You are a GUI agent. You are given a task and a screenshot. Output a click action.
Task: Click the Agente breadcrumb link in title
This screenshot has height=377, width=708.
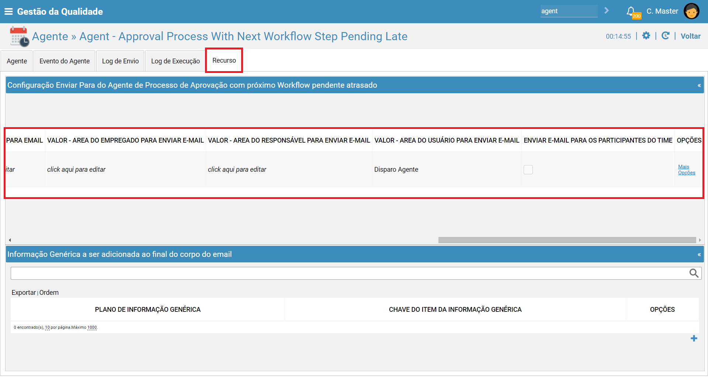point(50,36)
